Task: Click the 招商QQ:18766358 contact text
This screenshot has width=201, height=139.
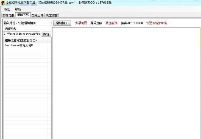Action: [132, 23]
